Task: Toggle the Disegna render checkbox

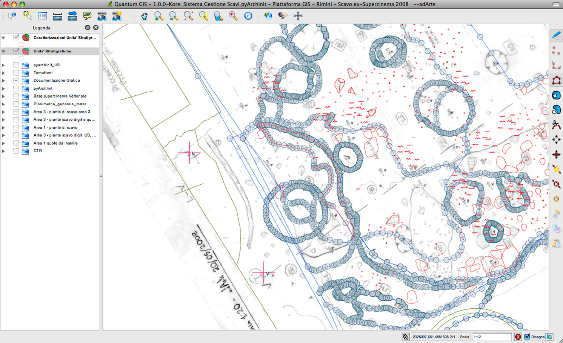Action: 527,337
